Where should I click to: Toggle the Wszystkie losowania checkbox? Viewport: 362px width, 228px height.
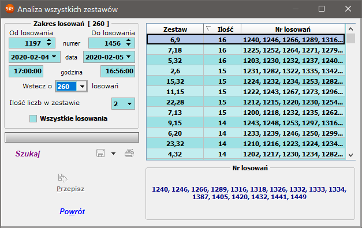[33, 118]
